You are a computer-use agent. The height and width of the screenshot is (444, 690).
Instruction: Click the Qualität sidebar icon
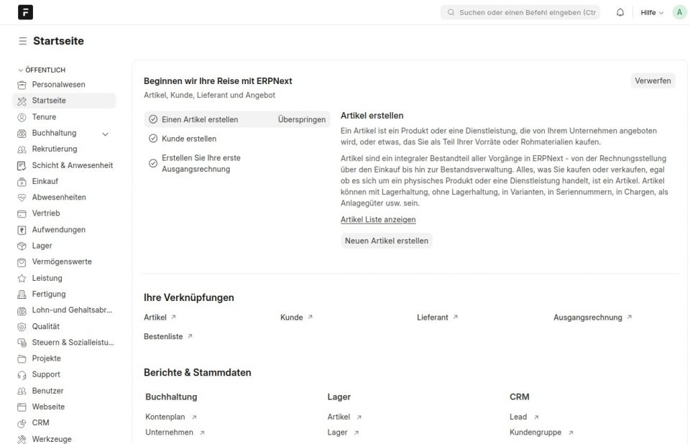tap(22, 326)
